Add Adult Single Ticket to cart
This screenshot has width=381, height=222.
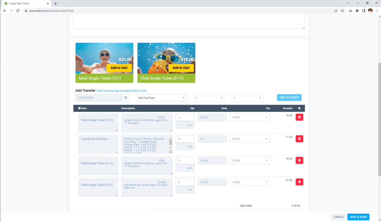(x=119, y=68)
